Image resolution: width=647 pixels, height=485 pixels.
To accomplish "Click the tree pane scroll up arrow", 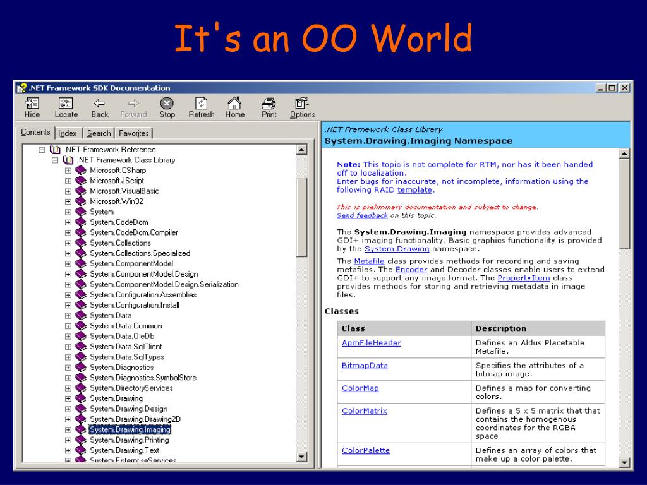I will coord(301,150).
